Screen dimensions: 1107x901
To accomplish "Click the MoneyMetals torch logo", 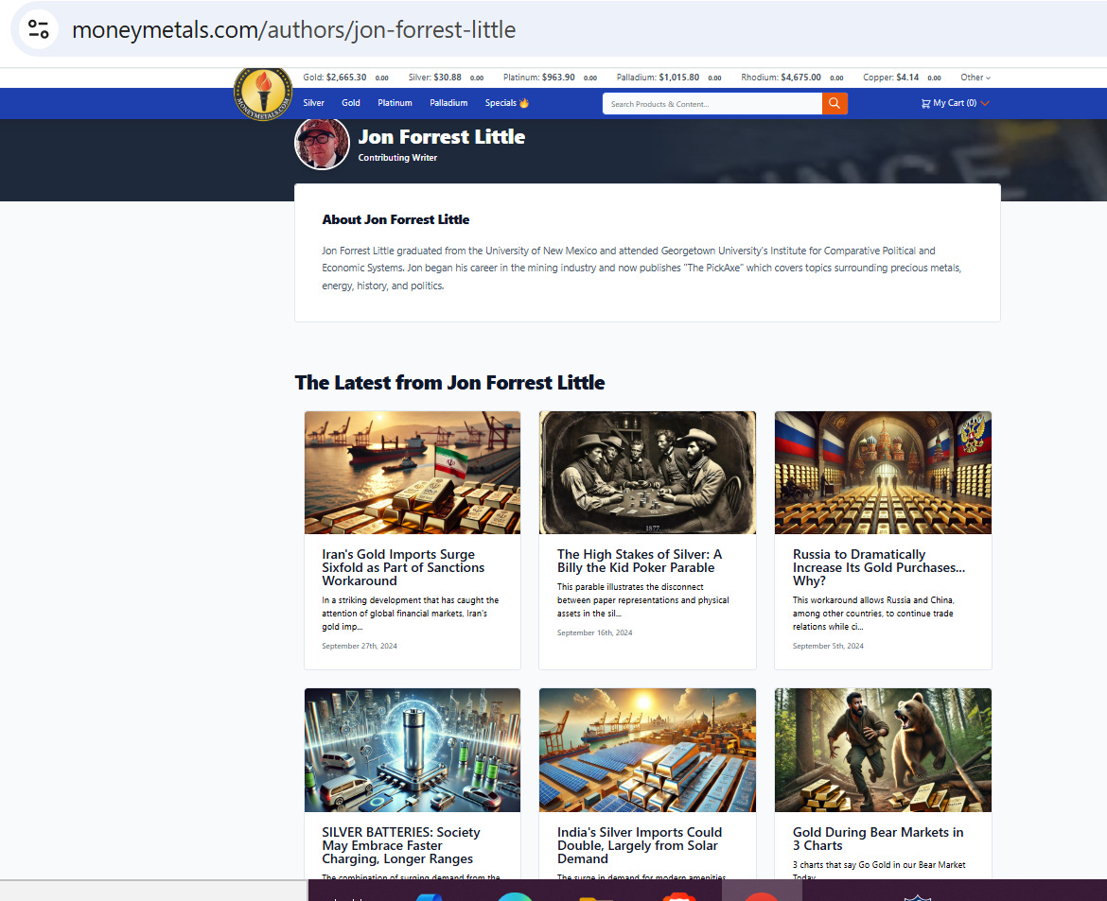I will 263,94.
